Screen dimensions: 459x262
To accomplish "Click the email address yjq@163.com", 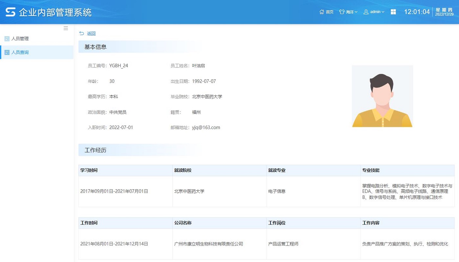I will [206, 127].
